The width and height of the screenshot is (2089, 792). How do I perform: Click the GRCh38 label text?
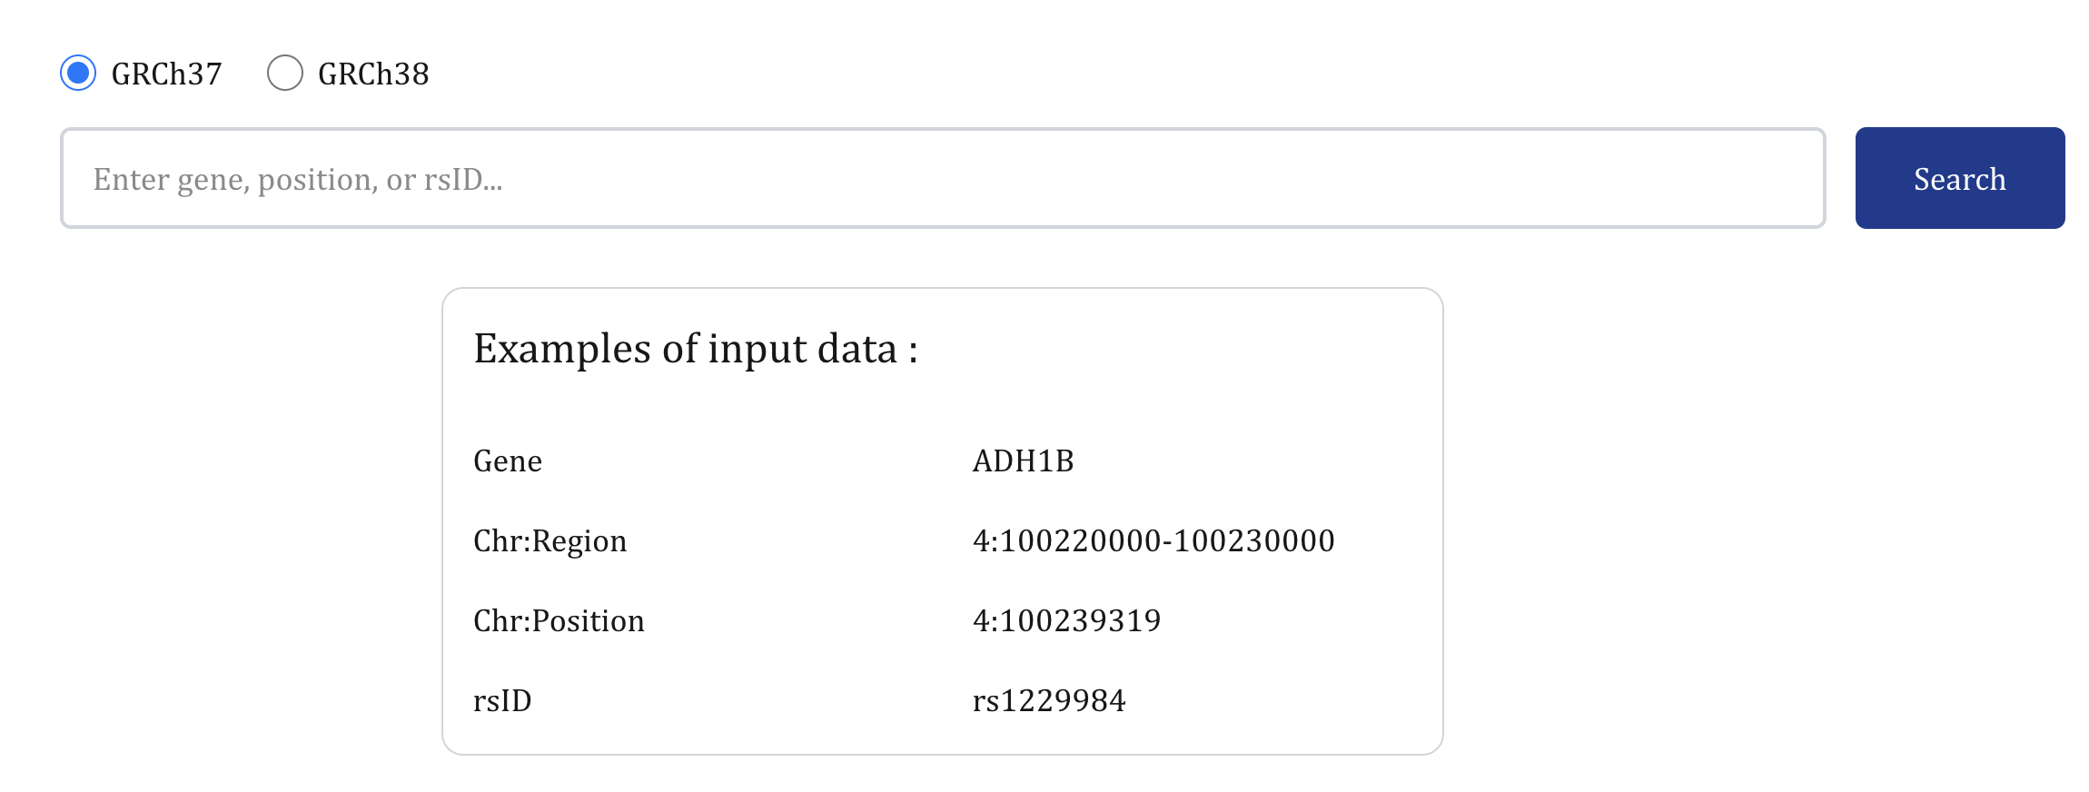tap(373, 74)
